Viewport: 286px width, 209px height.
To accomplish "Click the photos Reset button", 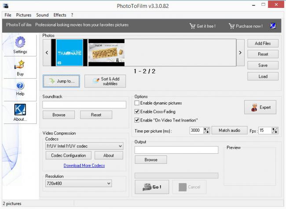I will [263, 54].
